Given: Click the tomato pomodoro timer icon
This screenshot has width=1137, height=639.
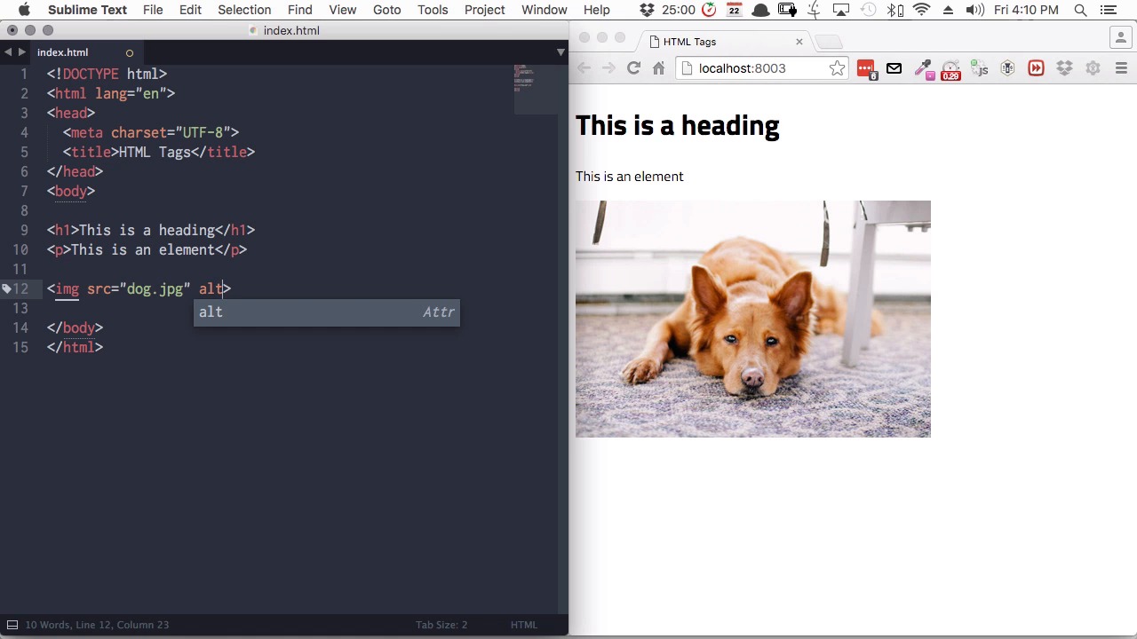Looking at the screenshot, I should [708, 10].
